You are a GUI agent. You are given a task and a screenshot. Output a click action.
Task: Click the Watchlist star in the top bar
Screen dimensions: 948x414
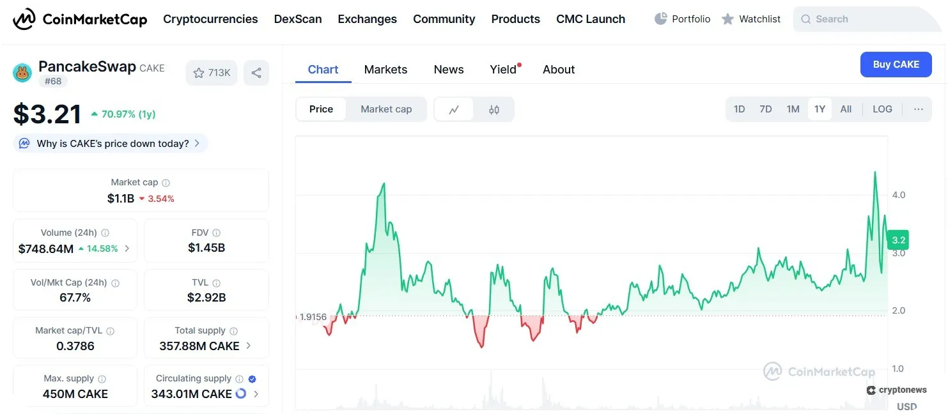(751, 19)
